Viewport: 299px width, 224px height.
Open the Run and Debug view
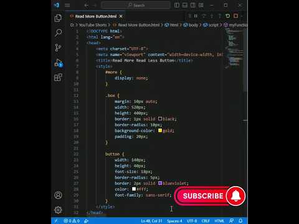click(58, 63)
